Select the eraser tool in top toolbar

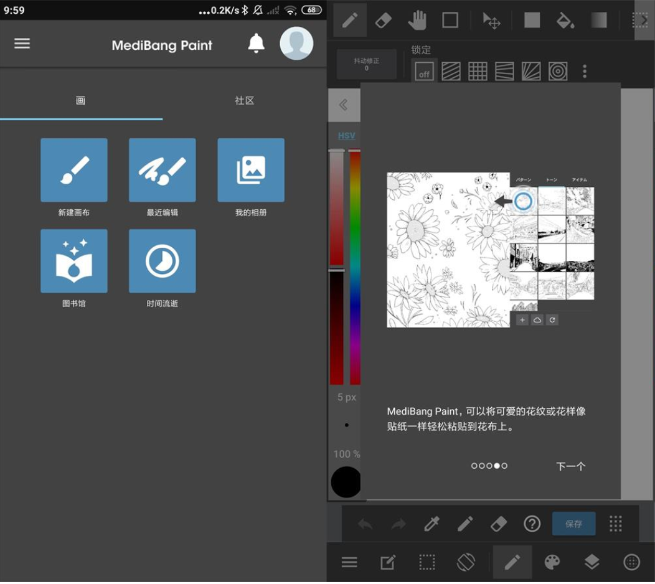pyautogui.click(x=383, y=20)
